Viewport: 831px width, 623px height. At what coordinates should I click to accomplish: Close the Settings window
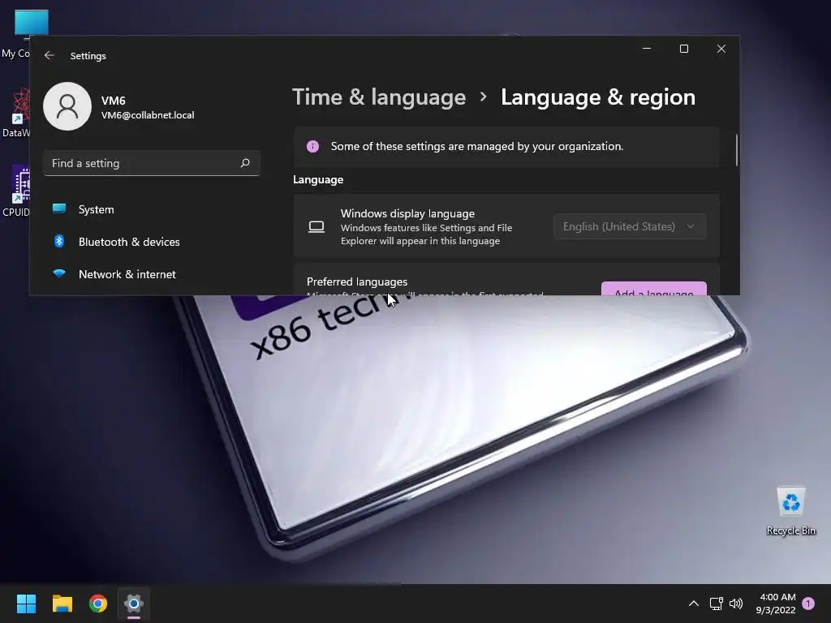tap(721, 49)
